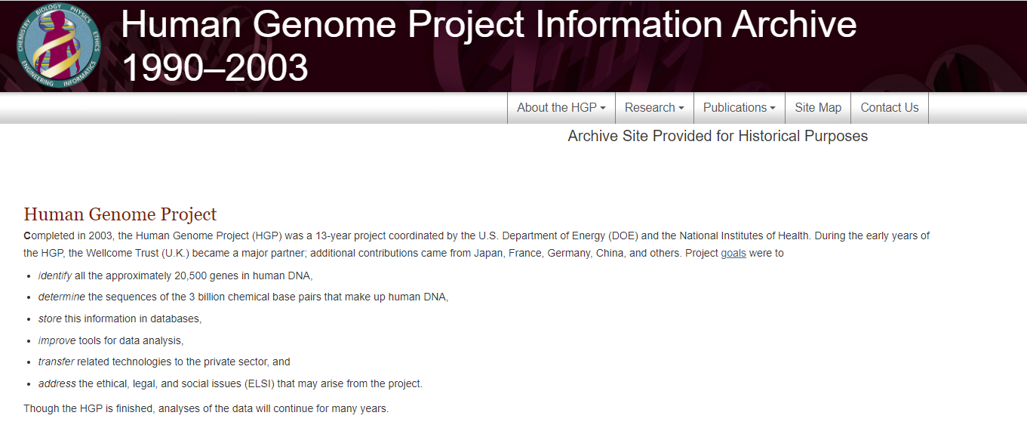The width and height of the screenshot is (1027, 434).
Task: Click the italic word identify in the list
Action: (55, 275)
